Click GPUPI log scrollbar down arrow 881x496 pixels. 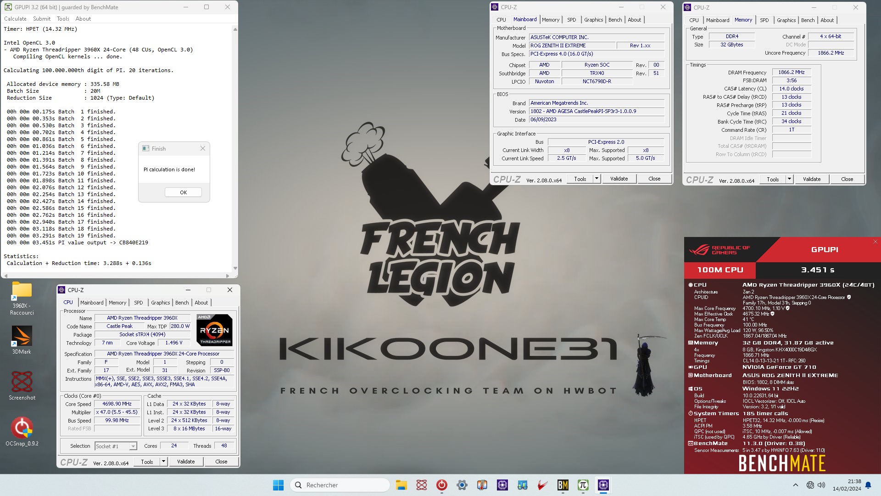235,268
